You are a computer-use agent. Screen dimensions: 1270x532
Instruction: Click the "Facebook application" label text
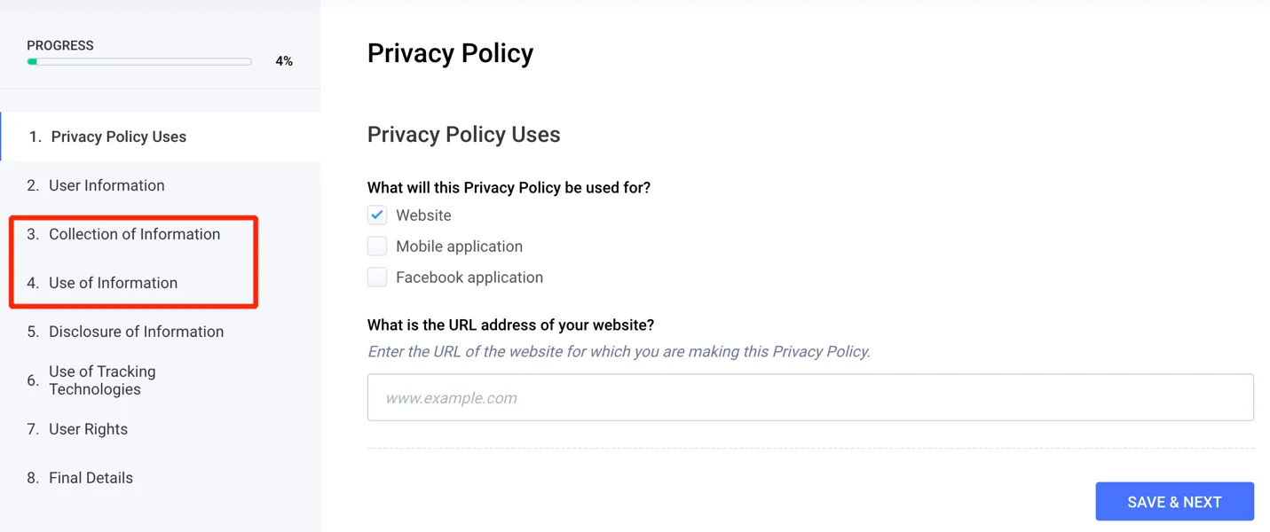[469, 278]
